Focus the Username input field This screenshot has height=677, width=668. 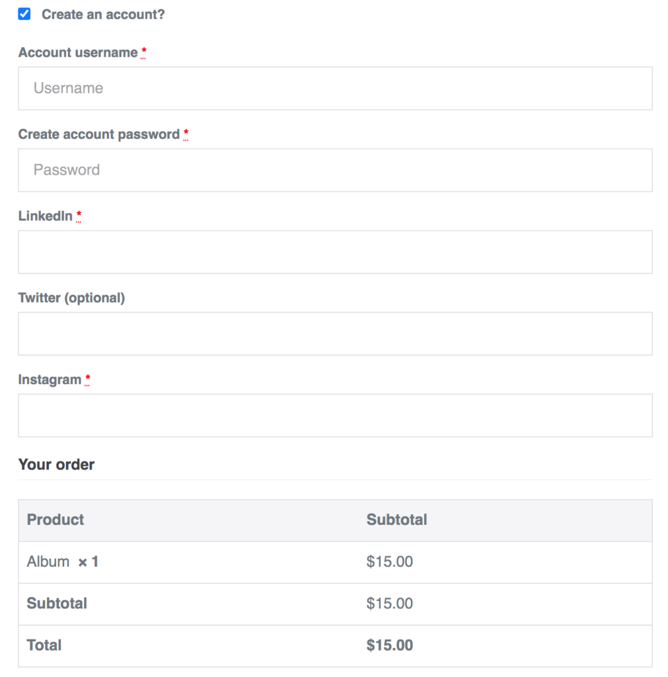tap(335, 88)
